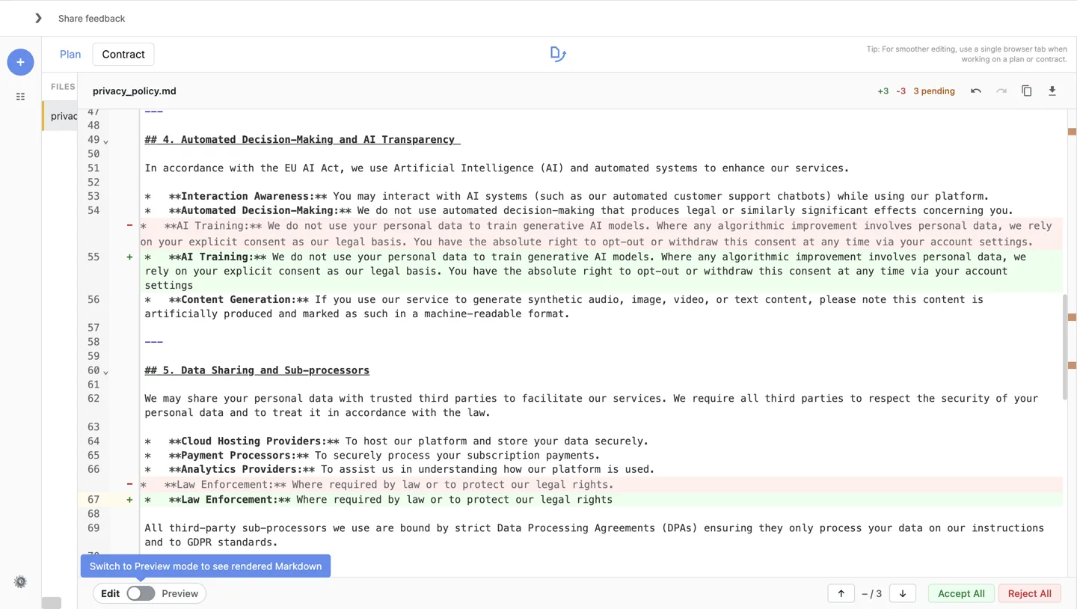Select the Edit mode label
This screenshot has height=609, width=1077.
pos(110,593)
